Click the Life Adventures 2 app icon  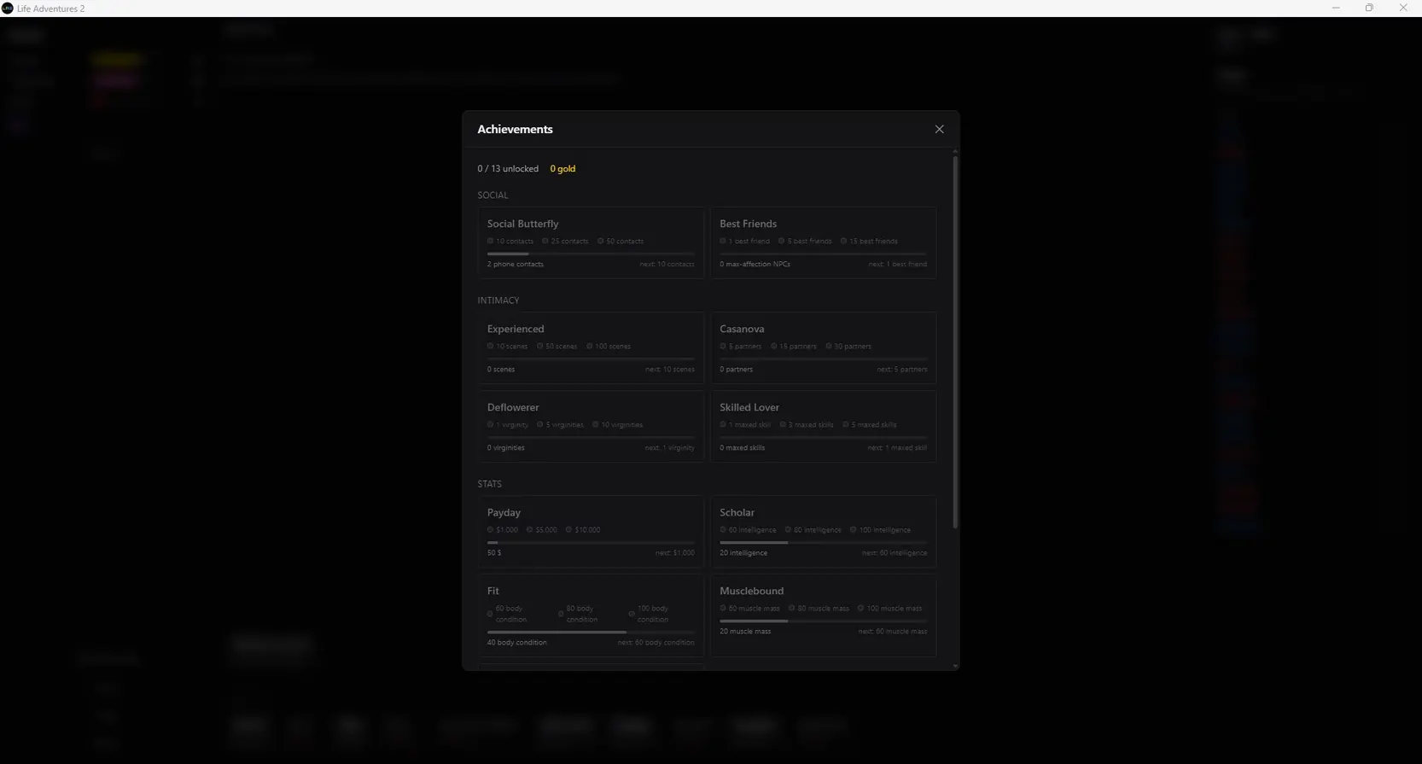tap(8, 8)
